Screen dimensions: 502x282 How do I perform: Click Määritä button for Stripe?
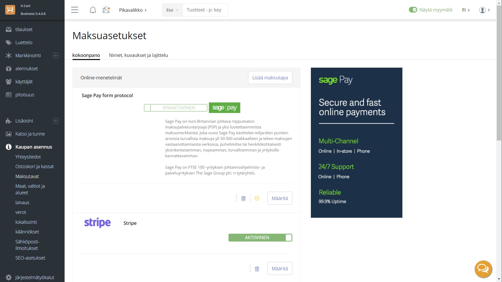point(280,268)
